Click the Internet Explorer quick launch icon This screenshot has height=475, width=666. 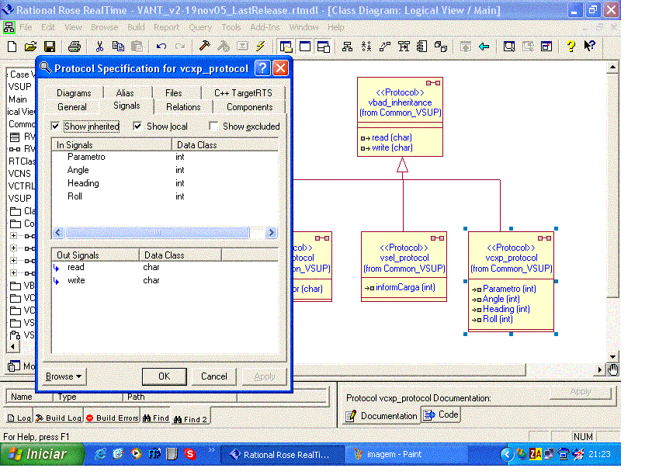point(101,454)
